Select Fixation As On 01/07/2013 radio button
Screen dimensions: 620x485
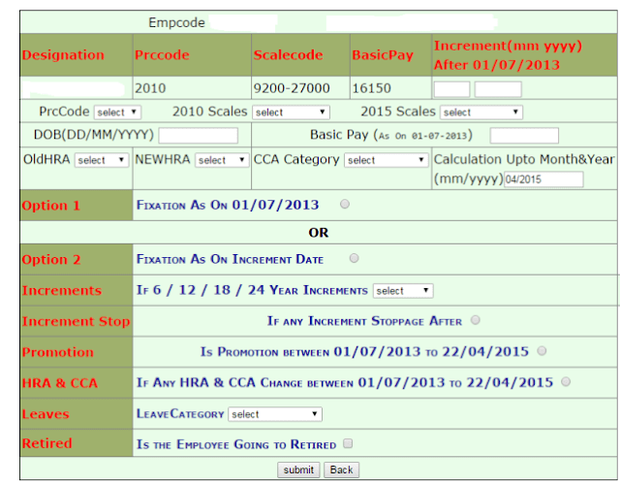[346, 205]
